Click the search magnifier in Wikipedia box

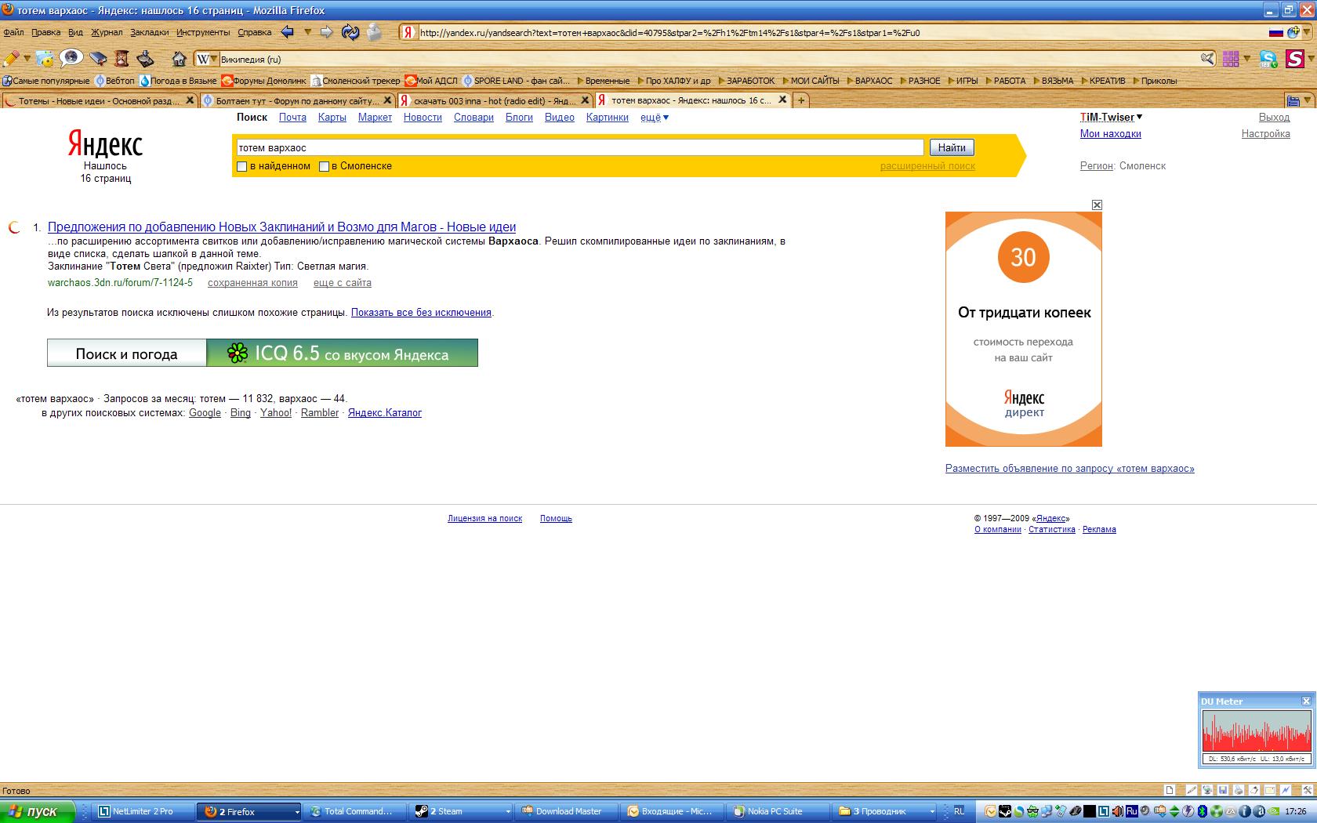1207,59
